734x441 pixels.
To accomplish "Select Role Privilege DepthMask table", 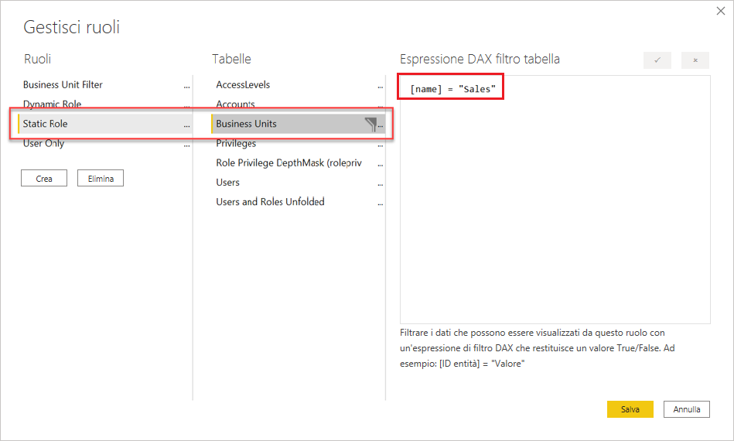I will click(288, 163).
